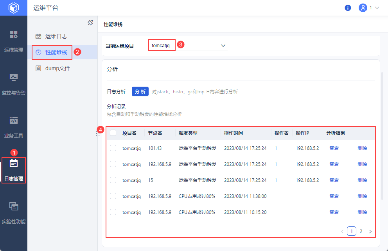Click the 操作时间 column header
This screenshot has width=388, height=251.
pyautogui.click(x=234, y=133)
